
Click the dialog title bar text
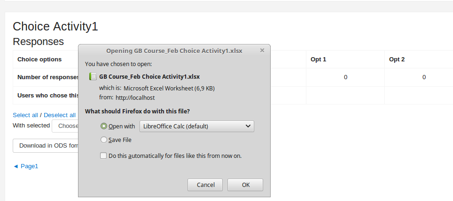[x=174, y=51]
